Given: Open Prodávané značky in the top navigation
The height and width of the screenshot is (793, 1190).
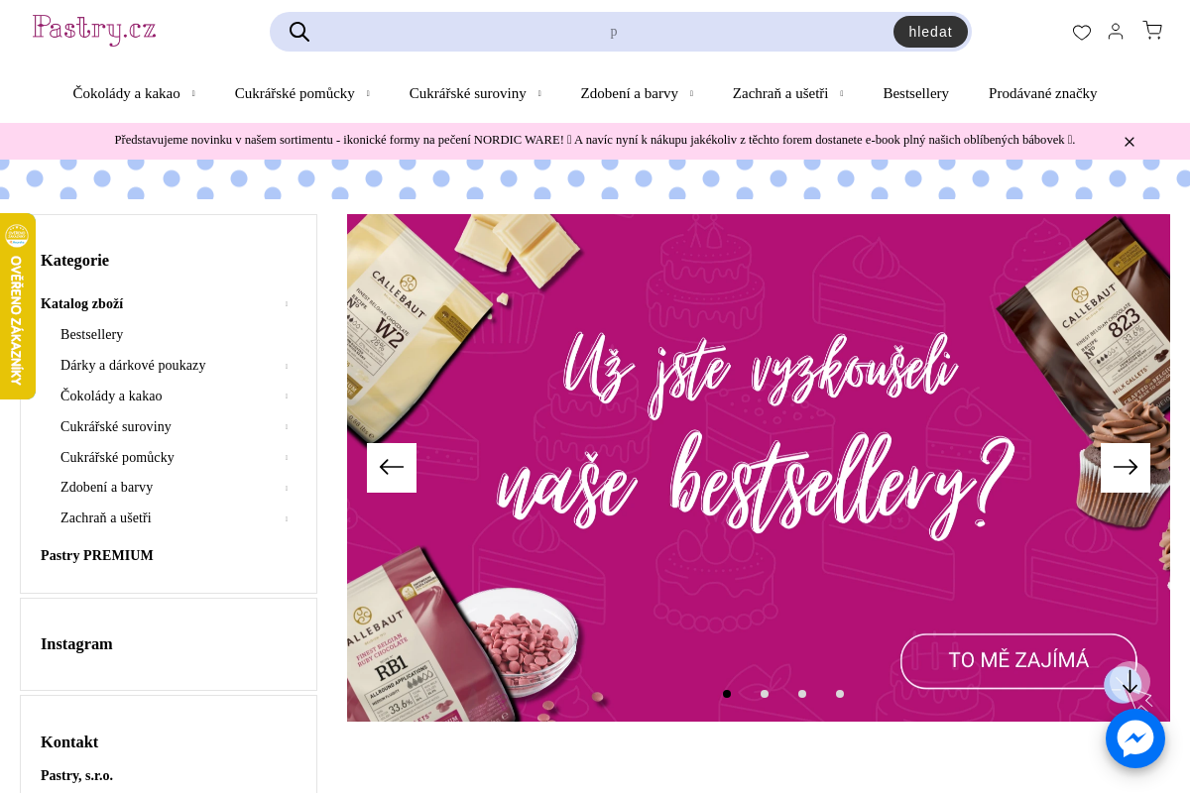Looking at the screenshot, I should [x=1042, y=93].
